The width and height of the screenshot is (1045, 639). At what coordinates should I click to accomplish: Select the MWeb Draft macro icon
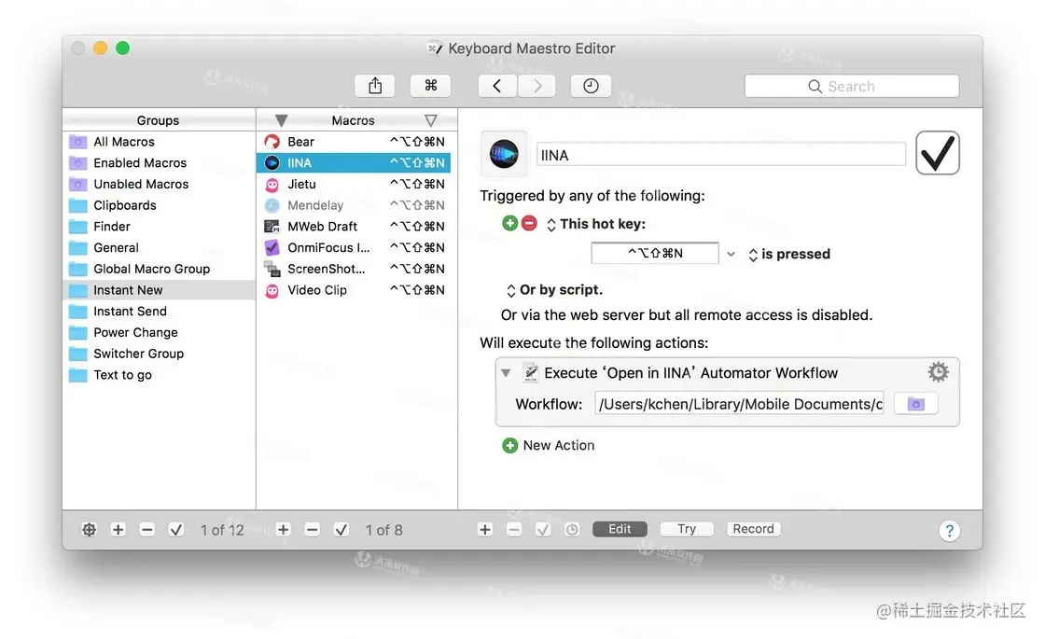[x=272, y=227]
